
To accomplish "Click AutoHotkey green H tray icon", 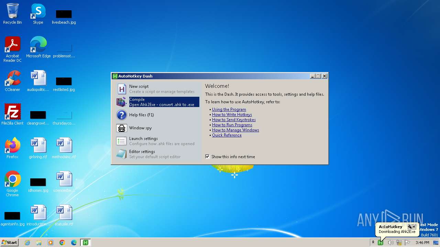I will 381,243.
